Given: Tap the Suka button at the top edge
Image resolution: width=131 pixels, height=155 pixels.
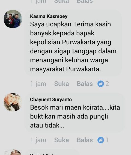Looking at the screenshot, I should [61, 1].
